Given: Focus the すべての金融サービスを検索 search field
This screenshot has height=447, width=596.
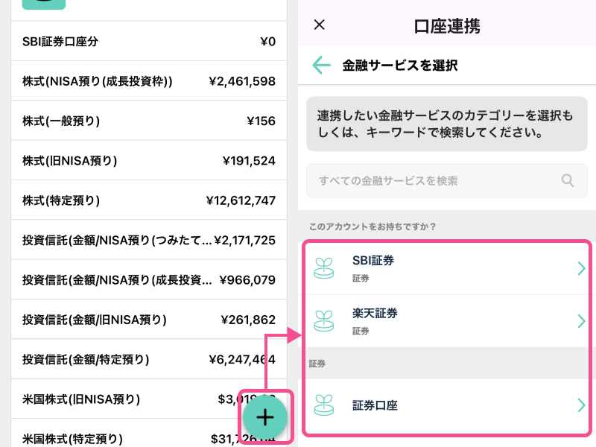Looking at the screenshot, I should pyautogui.click(x=446, y=180).
